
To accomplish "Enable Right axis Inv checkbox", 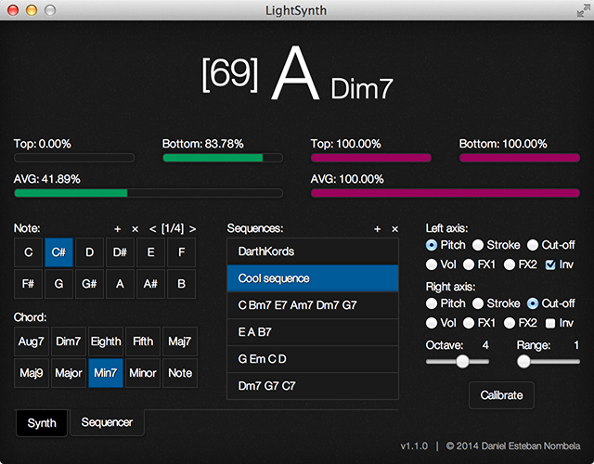I will coord(550,323).
